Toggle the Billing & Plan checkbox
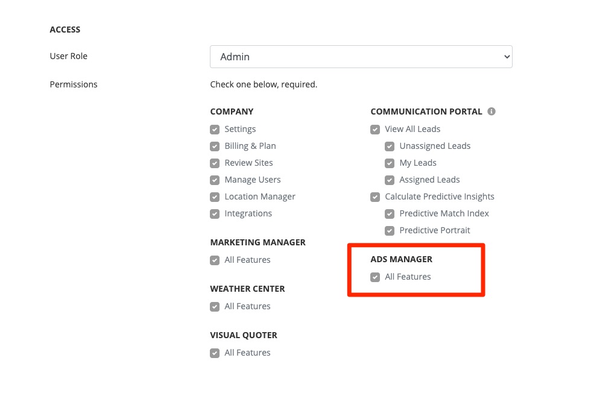This screenshot has width=591, height=393. pos(215,146)
